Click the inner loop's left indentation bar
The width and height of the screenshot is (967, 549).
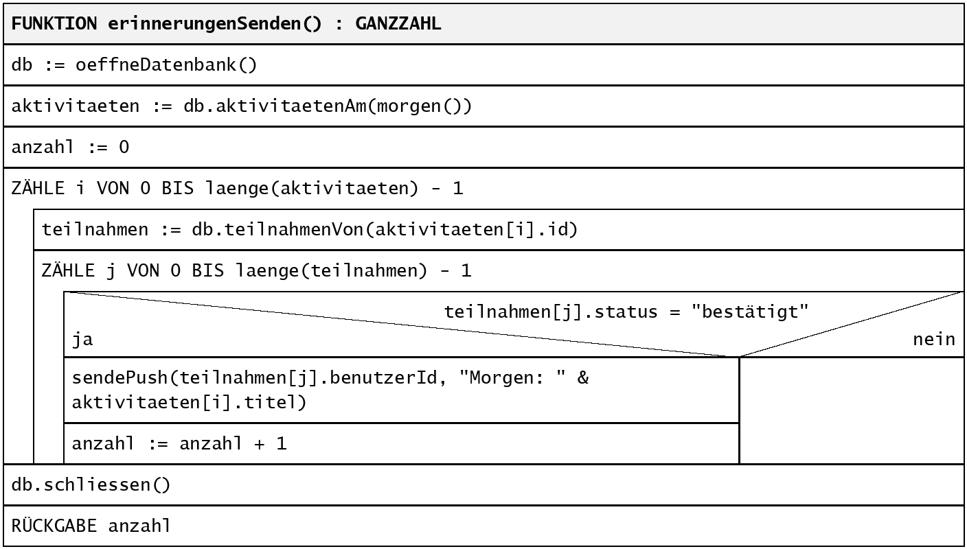[49, 377]
